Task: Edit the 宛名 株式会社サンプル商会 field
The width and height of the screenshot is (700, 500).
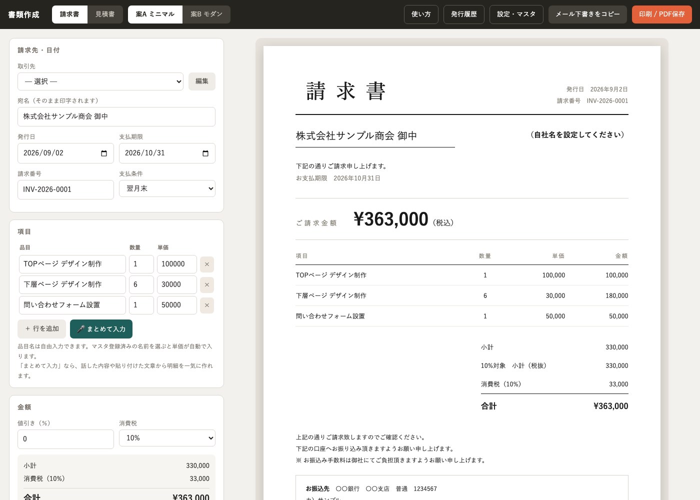Action: (116, 116)
